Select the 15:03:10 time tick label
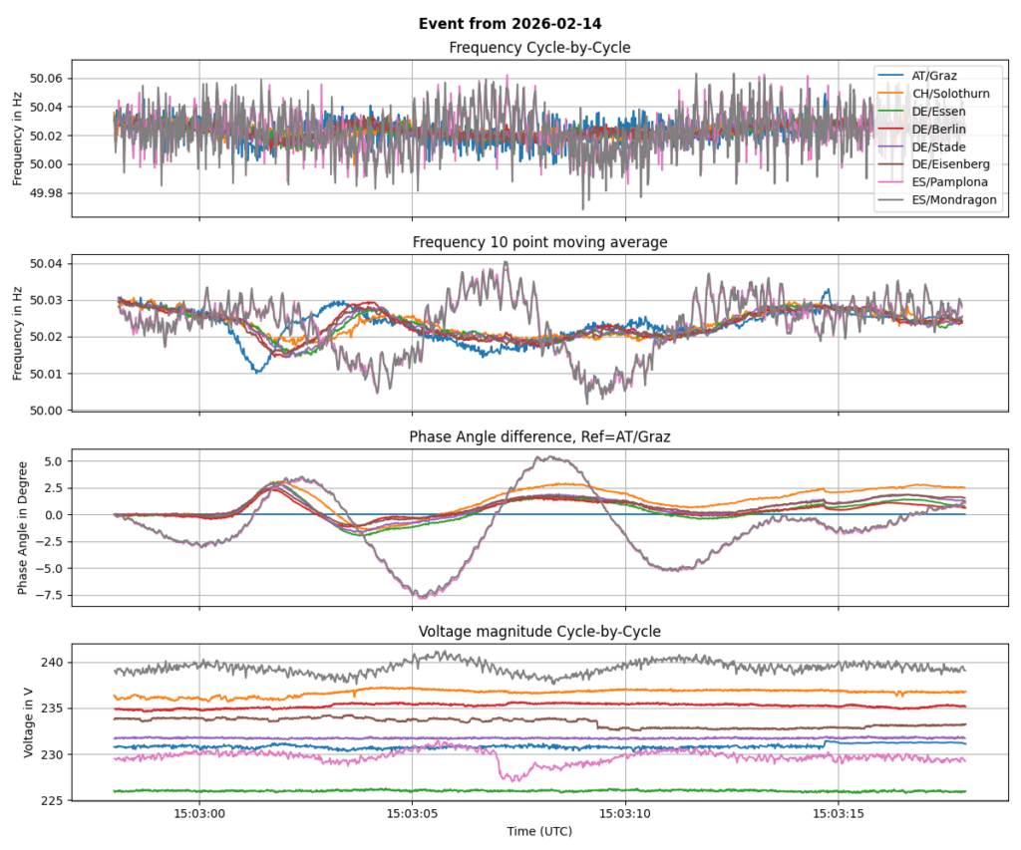 click(x=625, y=814)
